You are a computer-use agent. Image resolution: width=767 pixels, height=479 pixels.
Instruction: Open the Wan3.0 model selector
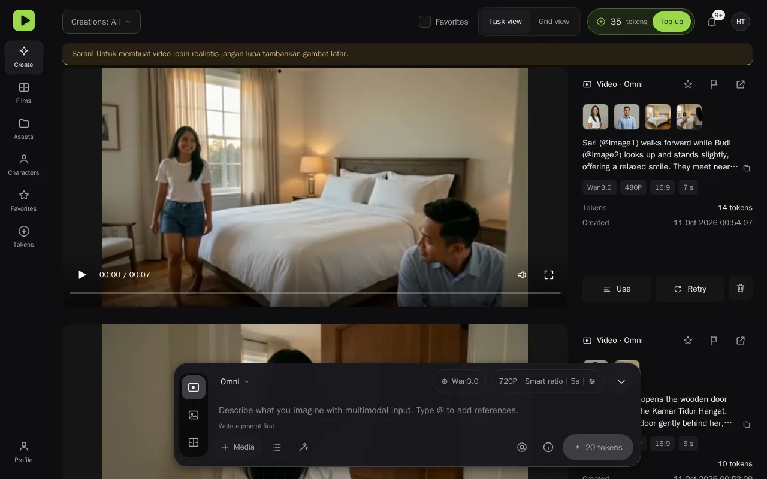(x=460, y=381)
